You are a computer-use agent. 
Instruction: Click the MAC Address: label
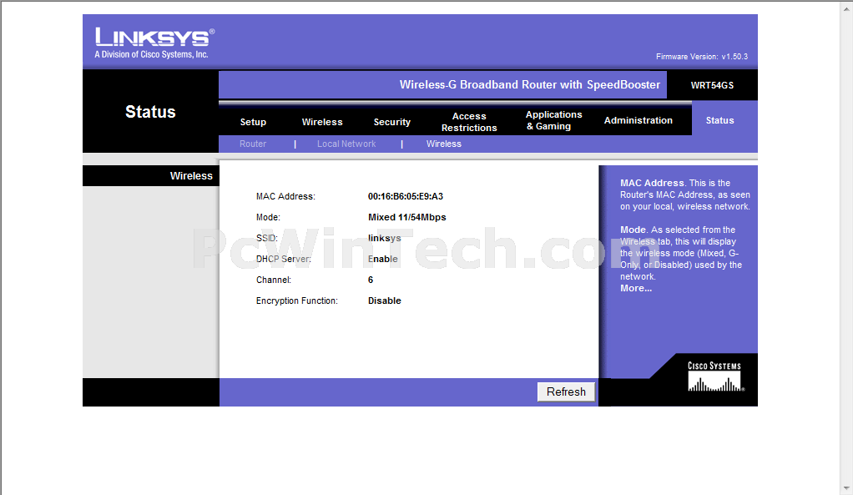[285, 196]
